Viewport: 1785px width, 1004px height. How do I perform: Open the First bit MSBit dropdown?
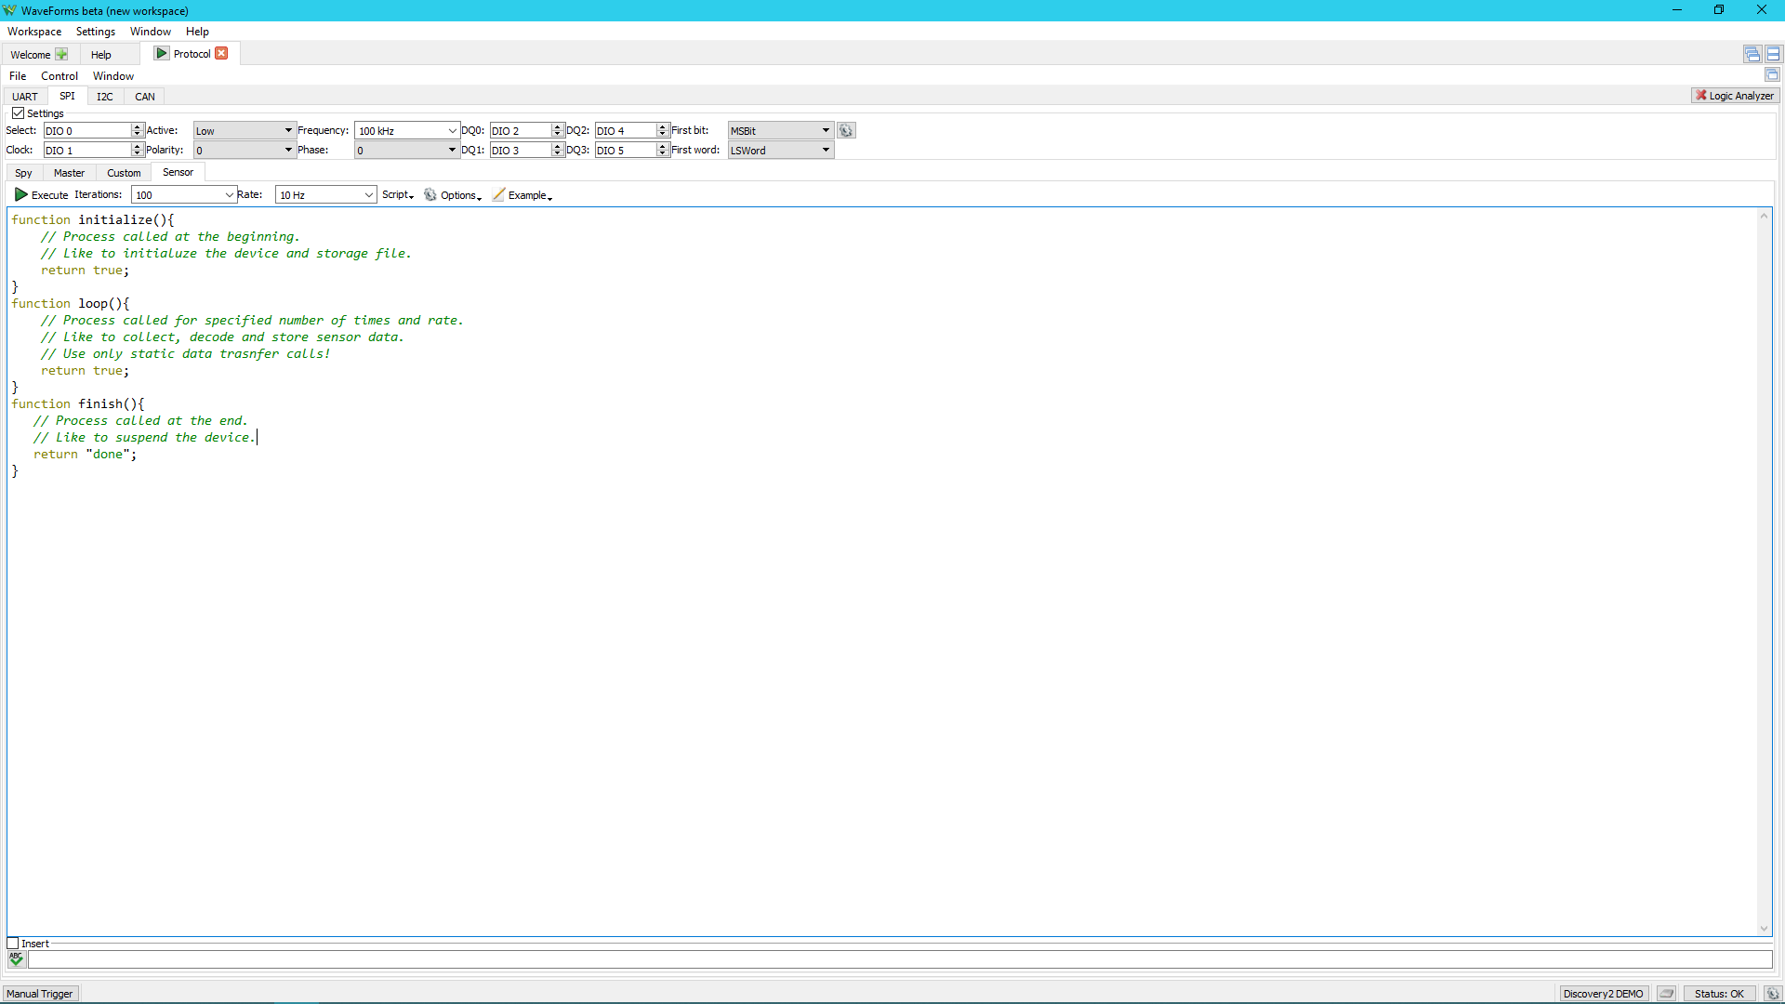780,131
